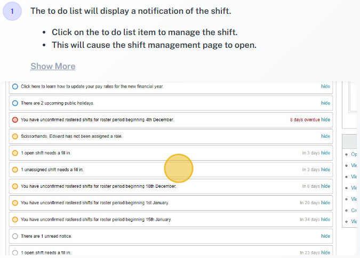Open unconfirmed shifts beginning 1st January

tap(95, 203)
